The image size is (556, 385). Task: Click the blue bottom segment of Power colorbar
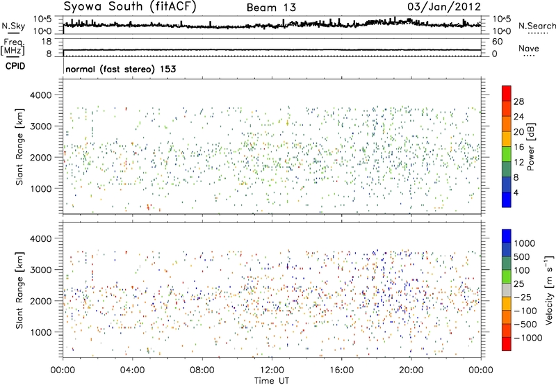pos(507,199)
